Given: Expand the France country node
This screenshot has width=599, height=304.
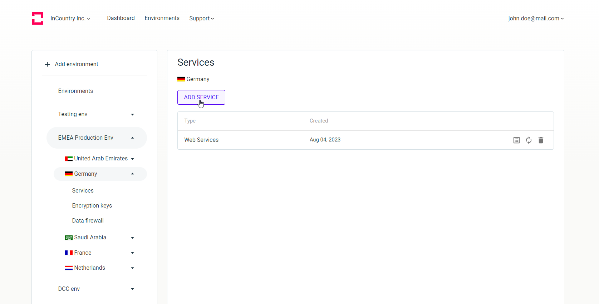Looking at the screenshot, I should tap(132, 253).
